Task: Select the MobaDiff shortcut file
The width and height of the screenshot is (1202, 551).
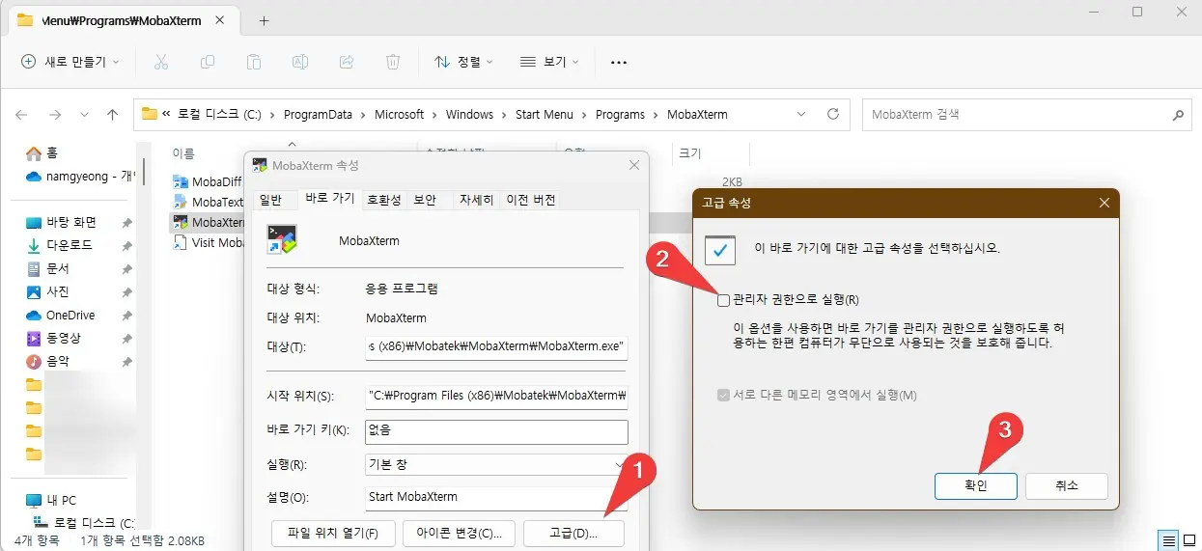Action: pos(208,181)
